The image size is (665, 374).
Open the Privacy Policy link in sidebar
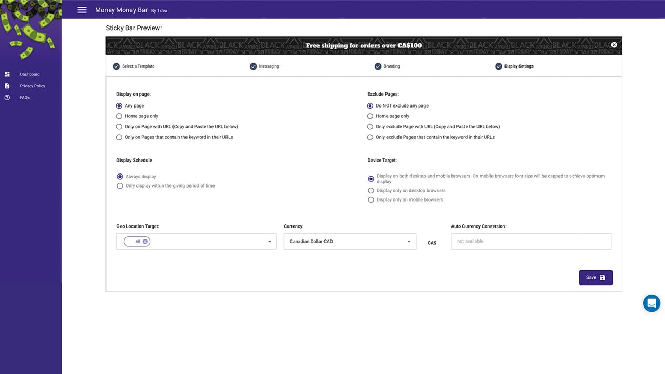(33, 86)
